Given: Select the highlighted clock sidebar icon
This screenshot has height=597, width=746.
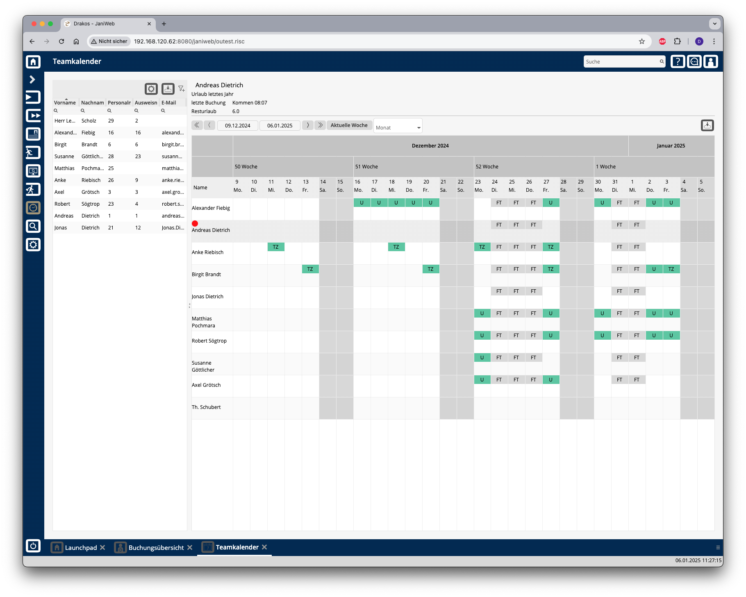Looking at the screenshot, I should click(x=33, y=208).
